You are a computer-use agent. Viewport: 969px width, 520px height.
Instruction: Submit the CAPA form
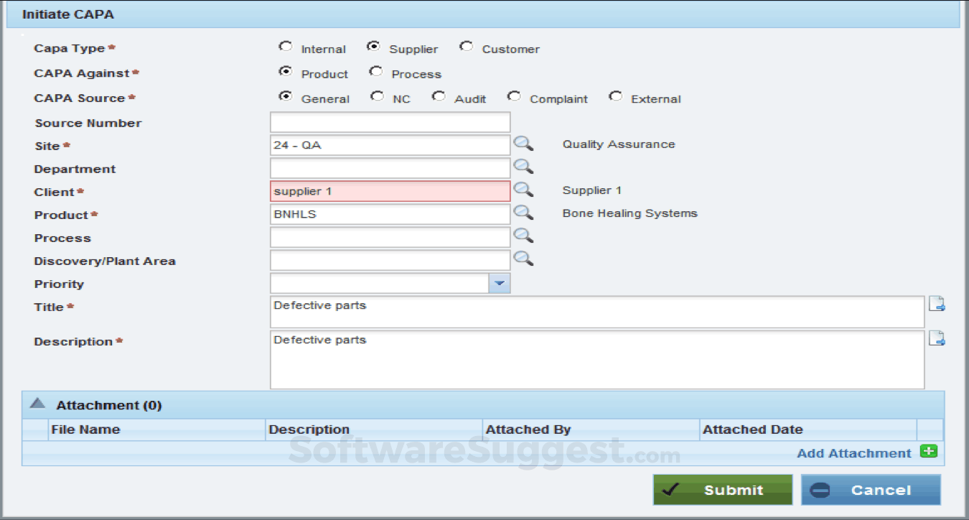coord(722,490)
